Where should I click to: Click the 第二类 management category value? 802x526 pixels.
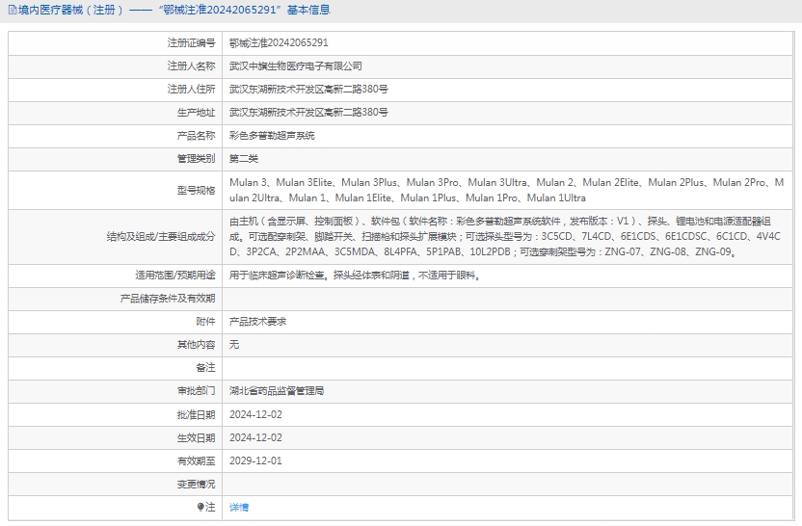tap(243, 159)
